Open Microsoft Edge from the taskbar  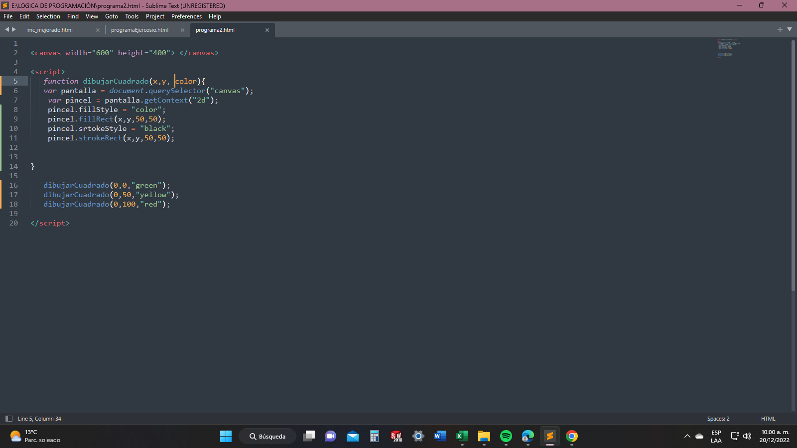tap(528, 437)
